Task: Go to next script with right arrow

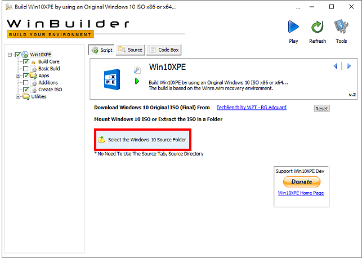Action: (349, 66)
